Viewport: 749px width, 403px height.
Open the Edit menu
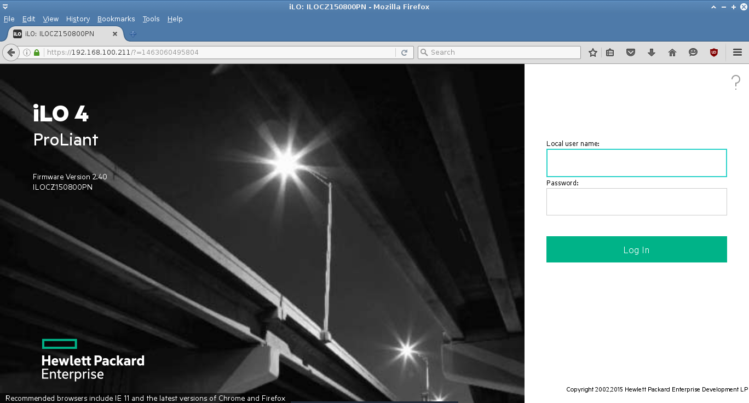click(x=28, y=19)
